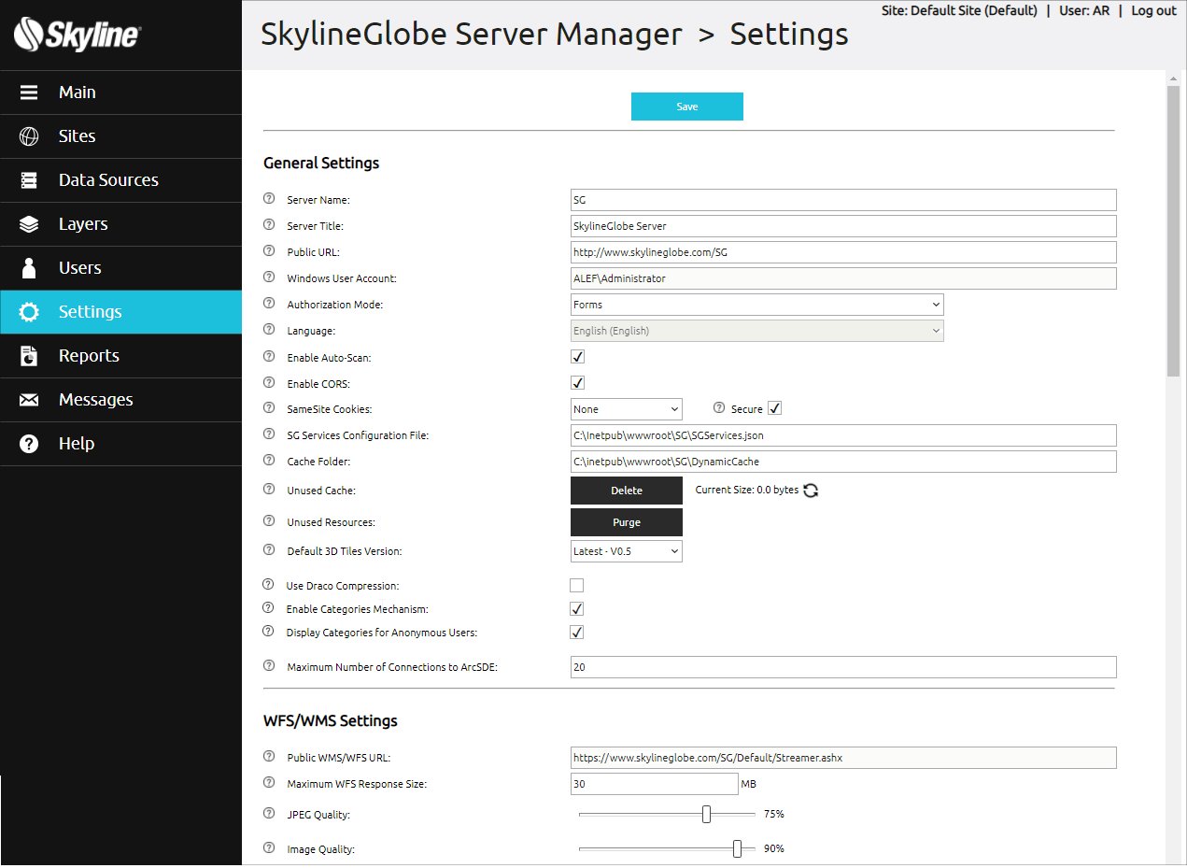
Task: Uncheck the Secure cookies checkbox
Action: coord(774,408)
